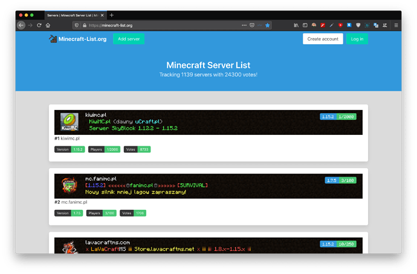This screenshot has height=274, width=417.
Task: Open the Library toolbar icon
Action: (296, 25)
